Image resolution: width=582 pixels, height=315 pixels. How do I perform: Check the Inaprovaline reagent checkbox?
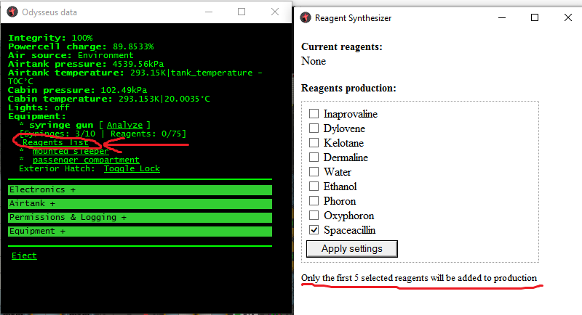point(314,114)
